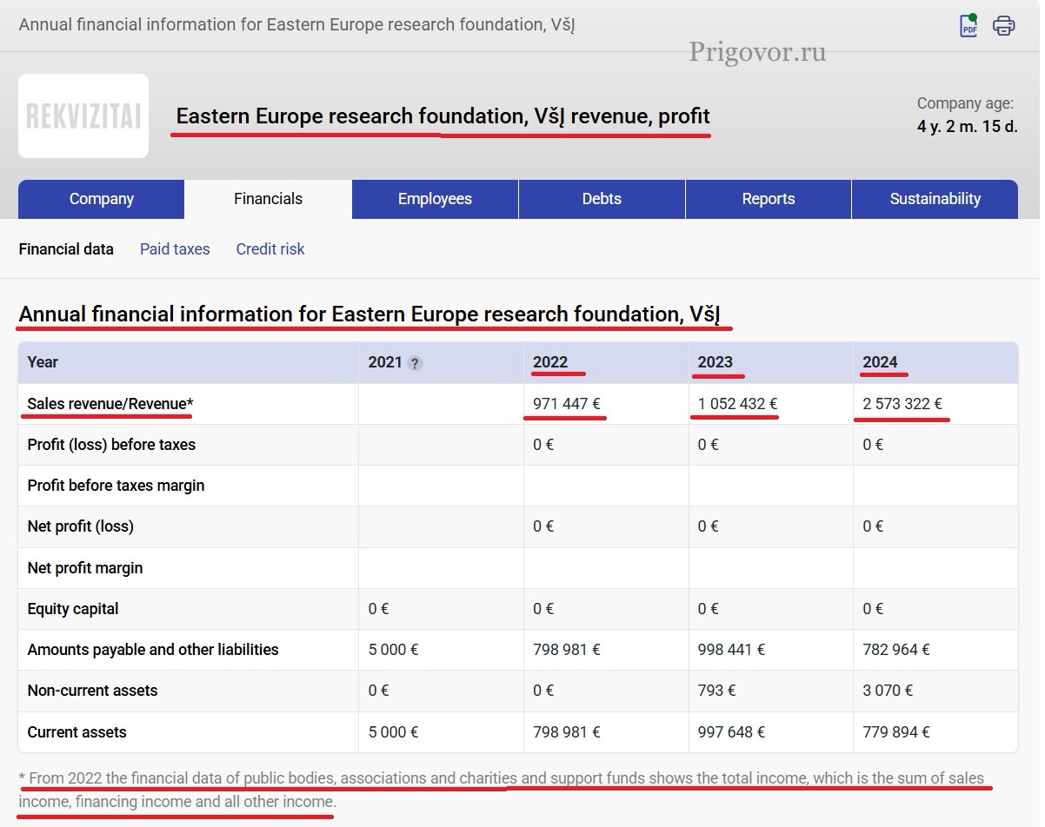Click the help icon beside 2021
The height and width of the screenshot is (827, 1045).
pos(415,363)
